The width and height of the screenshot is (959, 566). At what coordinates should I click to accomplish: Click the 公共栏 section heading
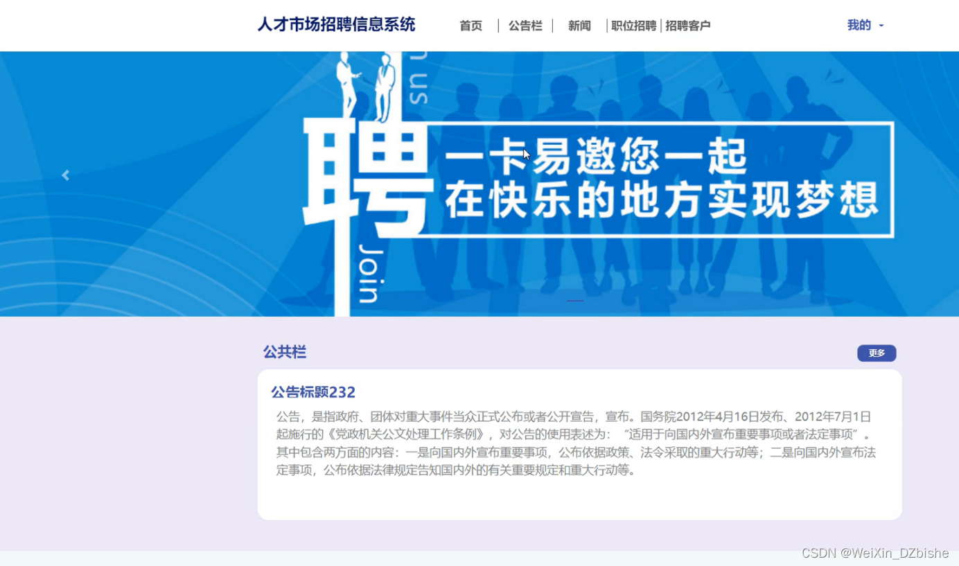285,352
